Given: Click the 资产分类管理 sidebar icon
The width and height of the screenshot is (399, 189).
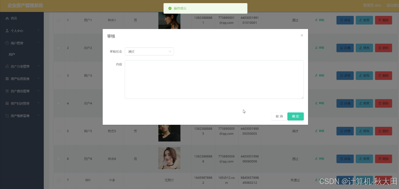Looking at the screenshot, I should (x=7, y=66).
